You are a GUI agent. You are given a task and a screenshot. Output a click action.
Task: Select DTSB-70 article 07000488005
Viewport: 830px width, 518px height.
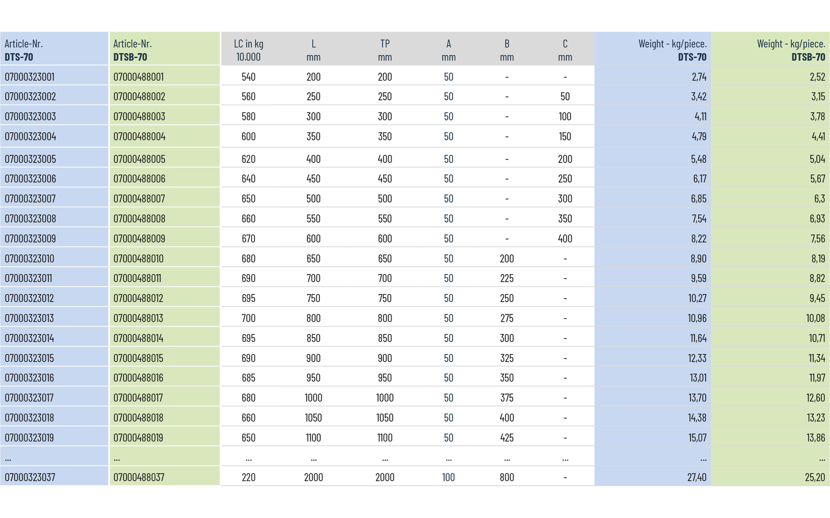[x=139, y=159]
